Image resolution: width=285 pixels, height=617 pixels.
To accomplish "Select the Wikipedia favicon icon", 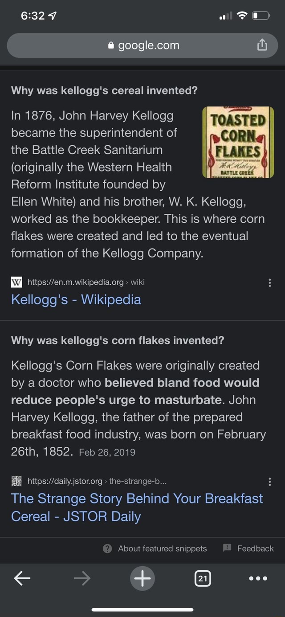I will [16, 282].
